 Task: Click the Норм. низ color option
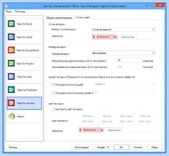tap(145, 116)
